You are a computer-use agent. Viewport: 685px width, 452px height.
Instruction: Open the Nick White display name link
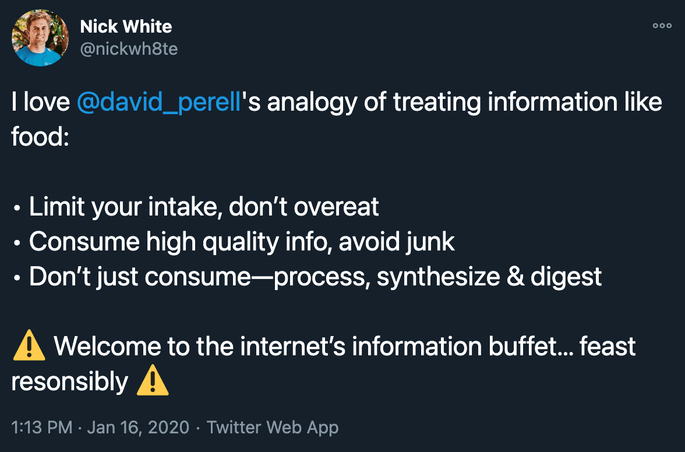[x=126, y=27]
